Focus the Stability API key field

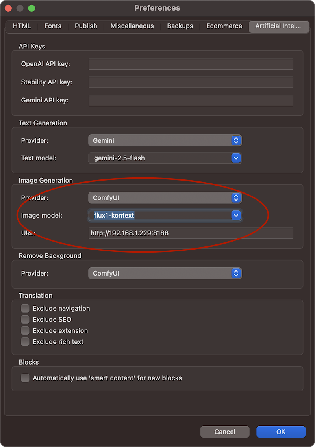(x=191, y=82)
